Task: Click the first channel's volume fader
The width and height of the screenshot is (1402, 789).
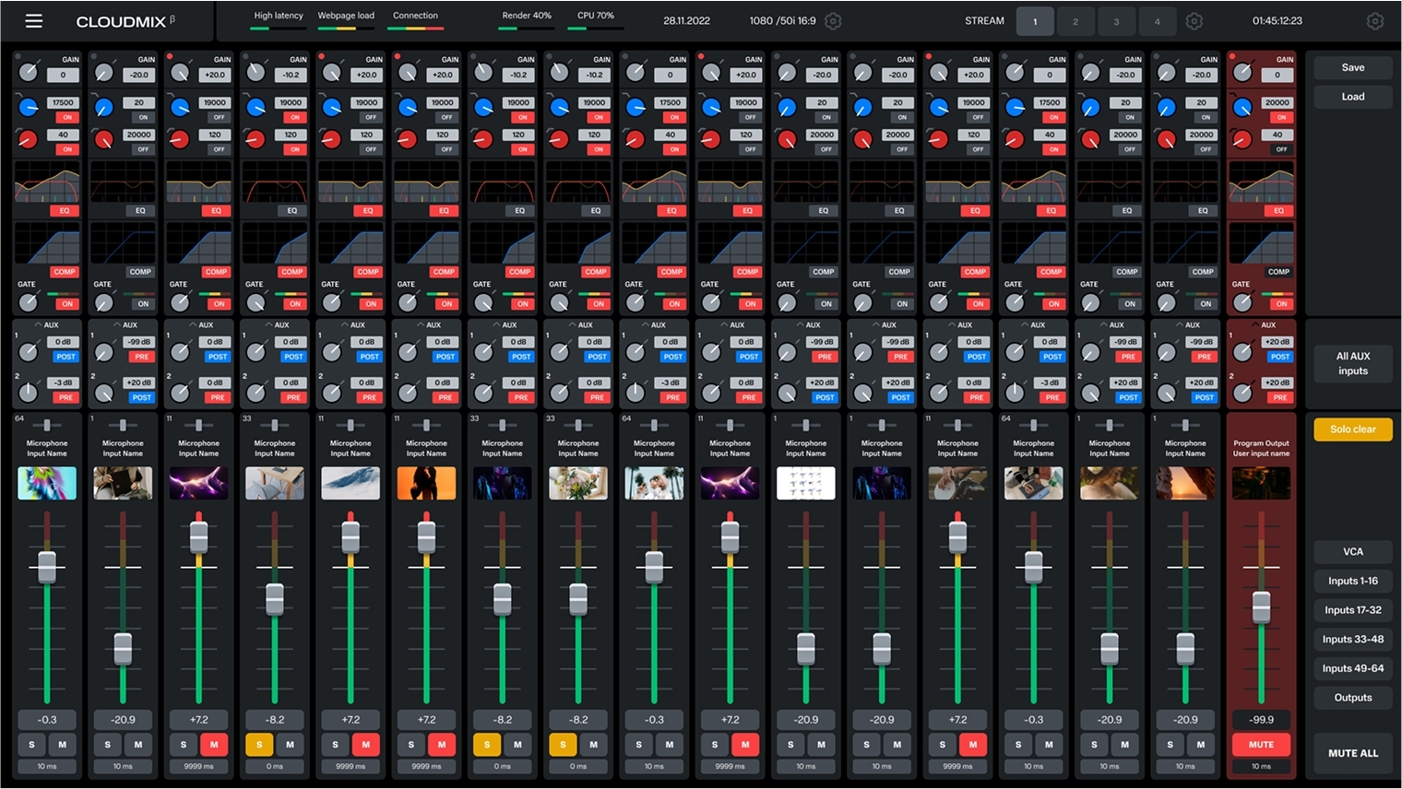Action: click(x=46, y=567)
